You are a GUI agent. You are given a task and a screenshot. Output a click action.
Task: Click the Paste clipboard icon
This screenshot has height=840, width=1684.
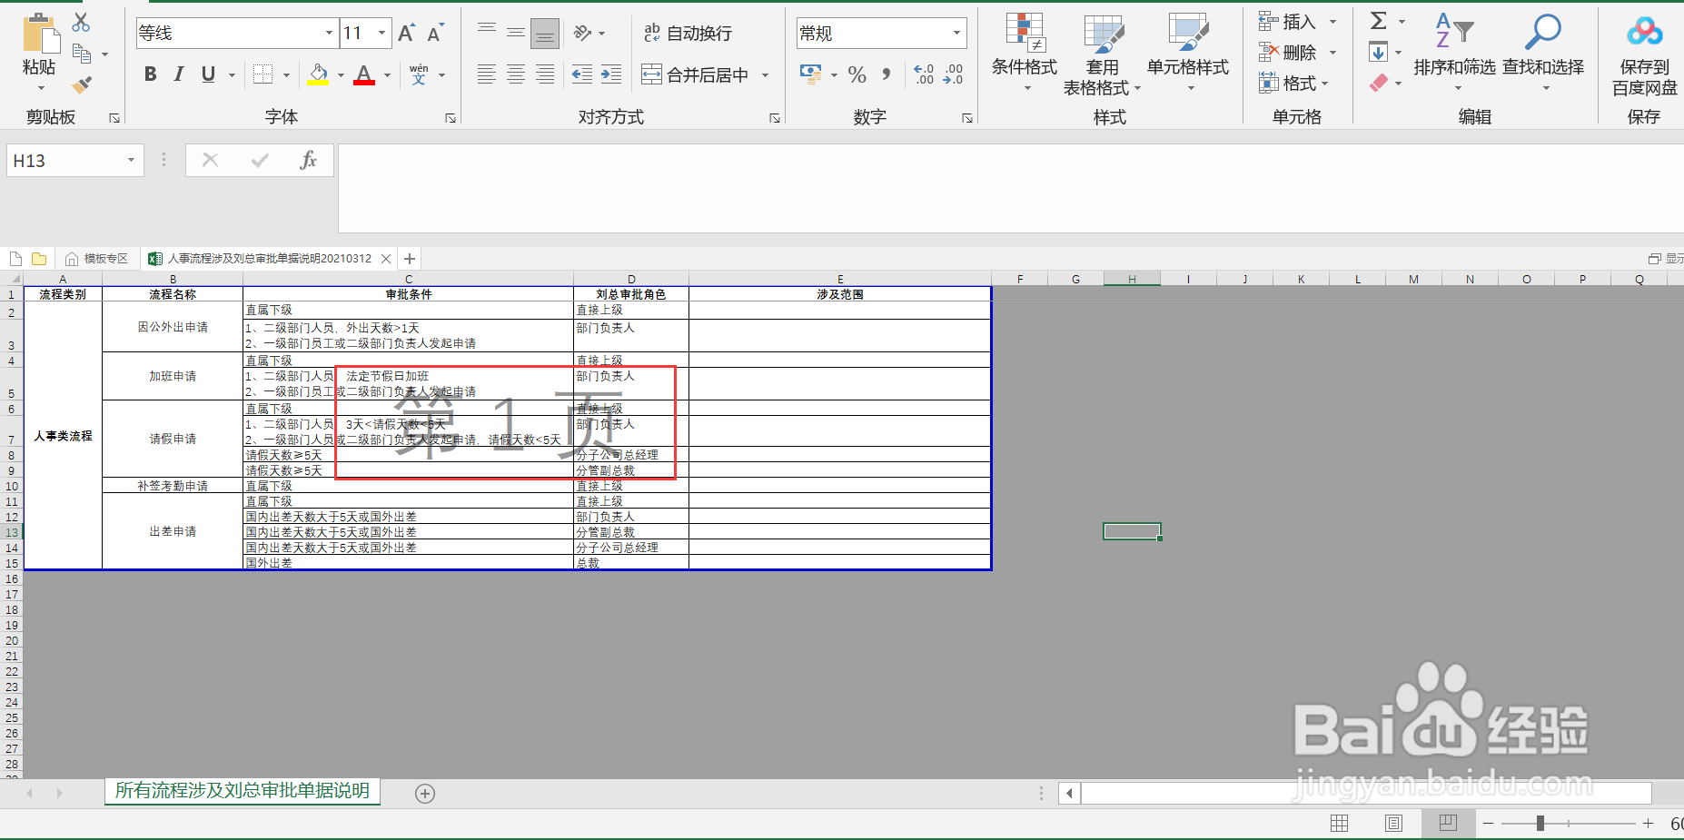click(x=41, y=34)
